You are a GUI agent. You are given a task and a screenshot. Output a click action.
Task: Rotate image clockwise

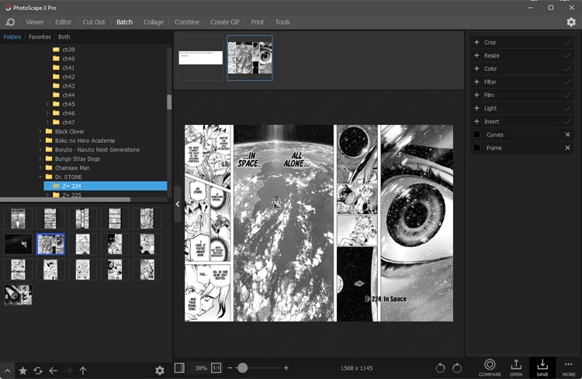457,368
